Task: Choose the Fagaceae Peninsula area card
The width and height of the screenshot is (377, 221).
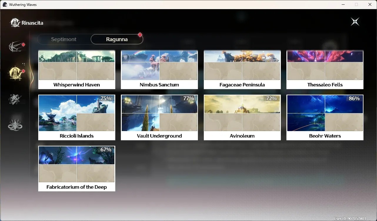Action: [242, 70]
